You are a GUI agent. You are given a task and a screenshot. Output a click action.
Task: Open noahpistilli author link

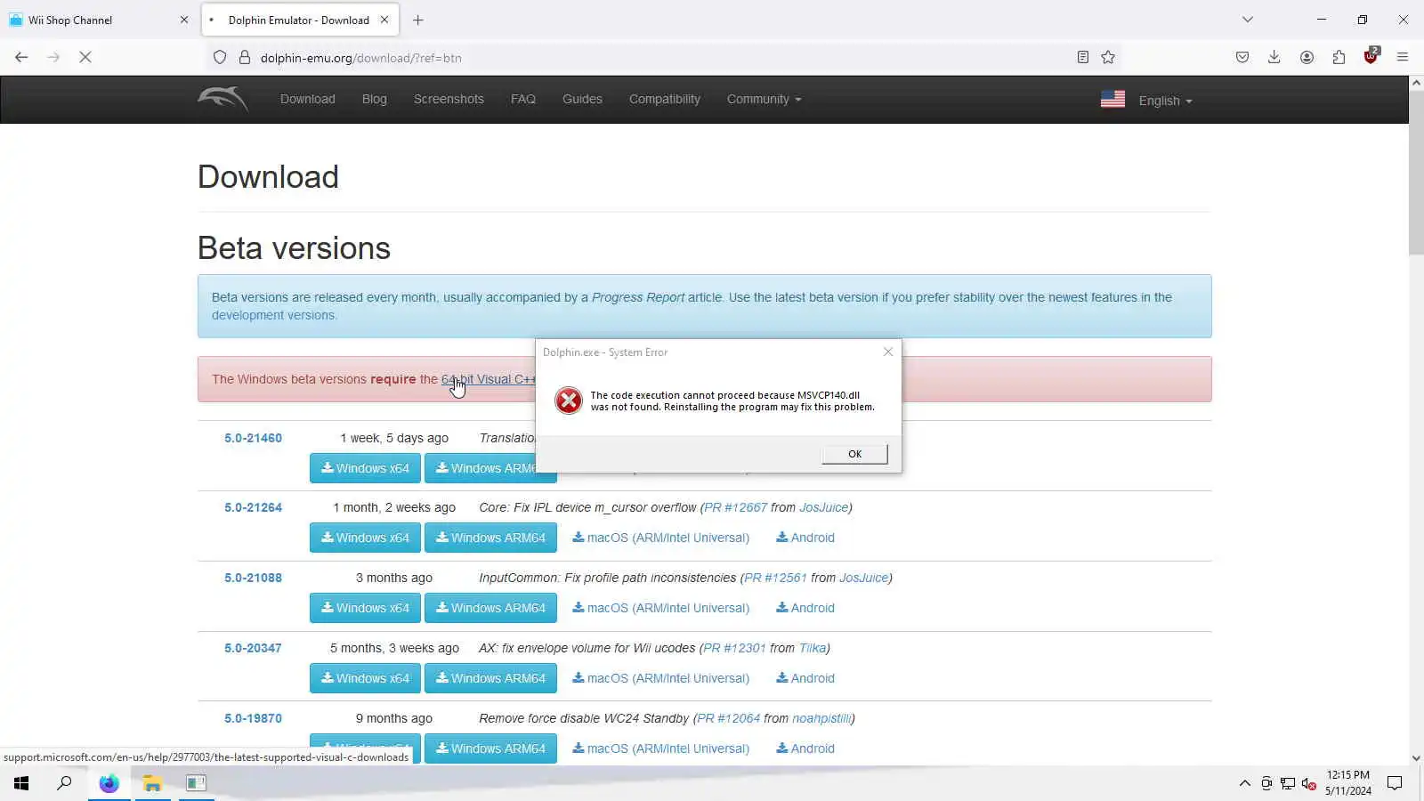point(821,718)
